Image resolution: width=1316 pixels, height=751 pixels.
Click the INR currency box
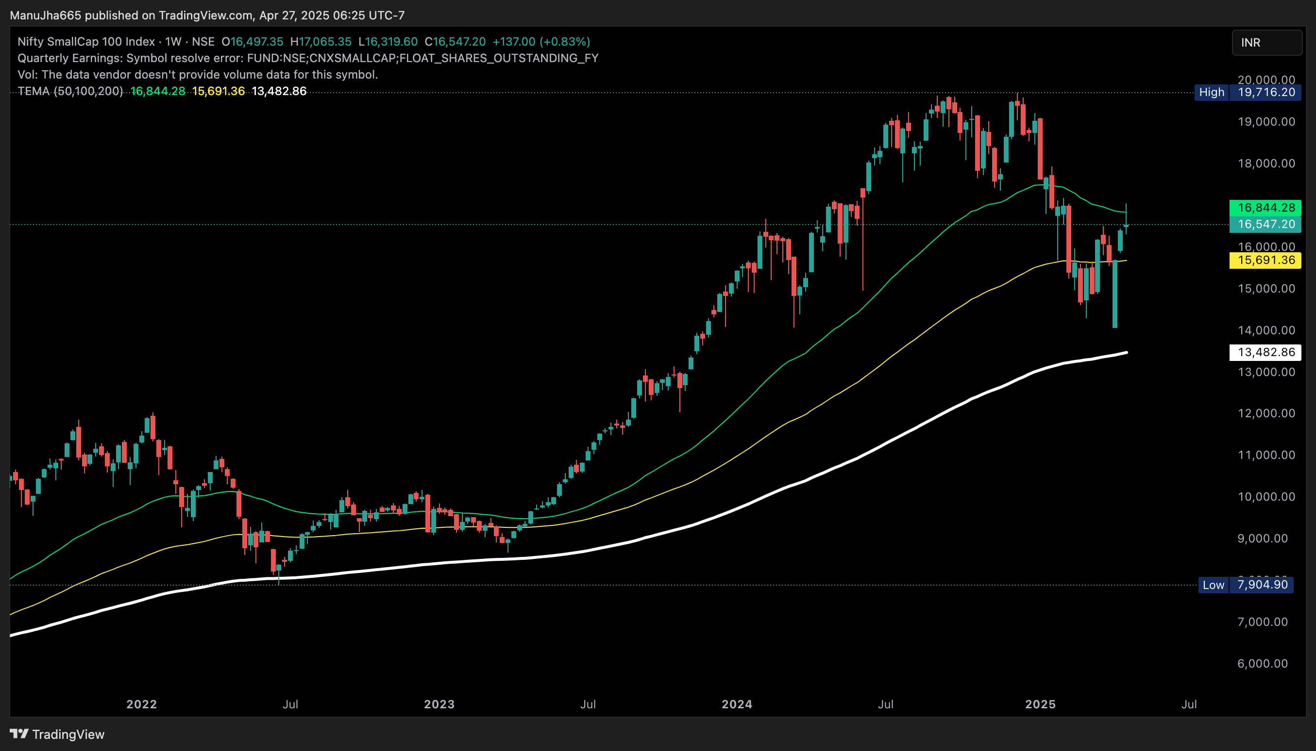tap(1267, 42)
